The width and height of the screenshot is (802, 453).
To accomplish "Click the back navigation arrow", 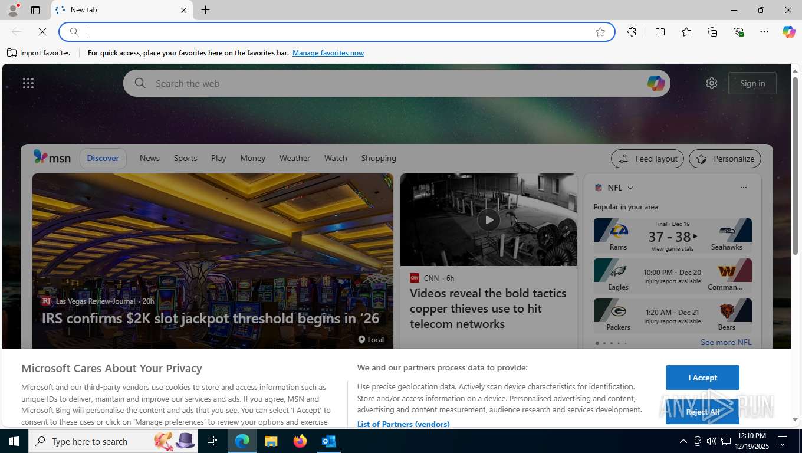I will point(17,32).
